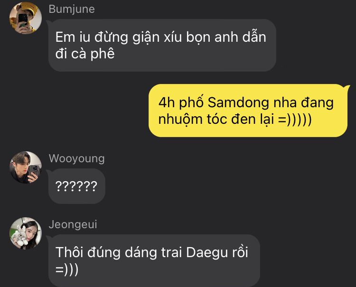This screenshot has height=287, width=356.
Task: Select Jeongeui's message bubble about Daegu
Action: (x=154, y=261)
